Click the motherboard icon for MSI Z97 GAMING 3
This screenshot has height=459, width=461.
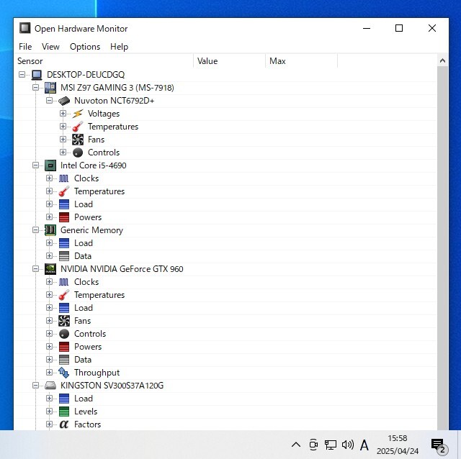click(50, 88)
